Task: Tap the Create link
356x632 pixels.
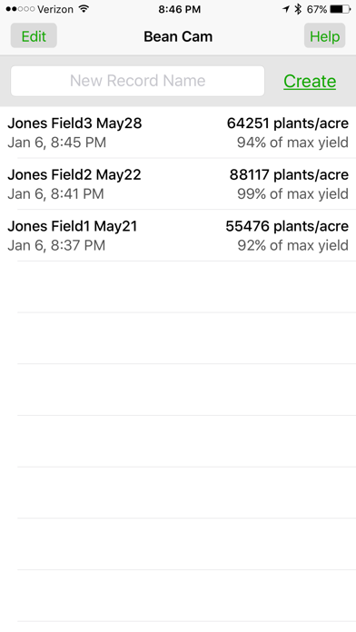Action: click(310, 81)
